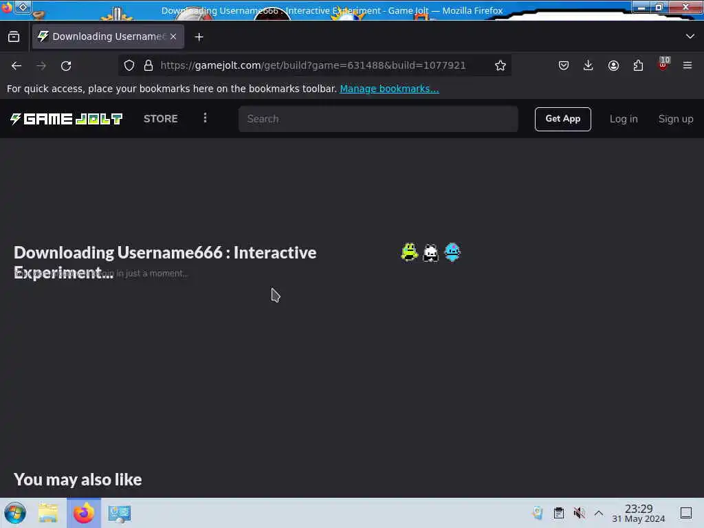Restore down the Firefox window
The image size is (704, 528).
coord(659,7)
